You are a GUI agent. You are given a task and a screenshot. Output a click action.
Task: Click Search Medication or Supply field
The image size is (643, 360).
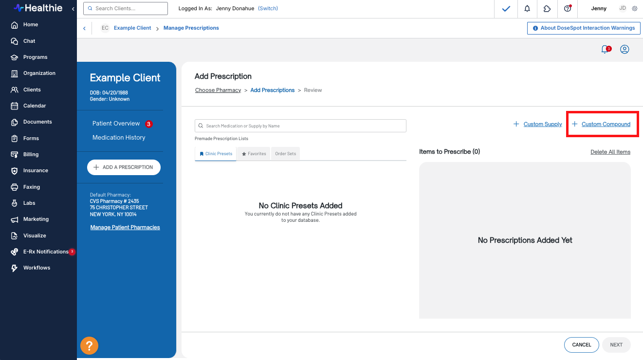[x=300, y=126]
